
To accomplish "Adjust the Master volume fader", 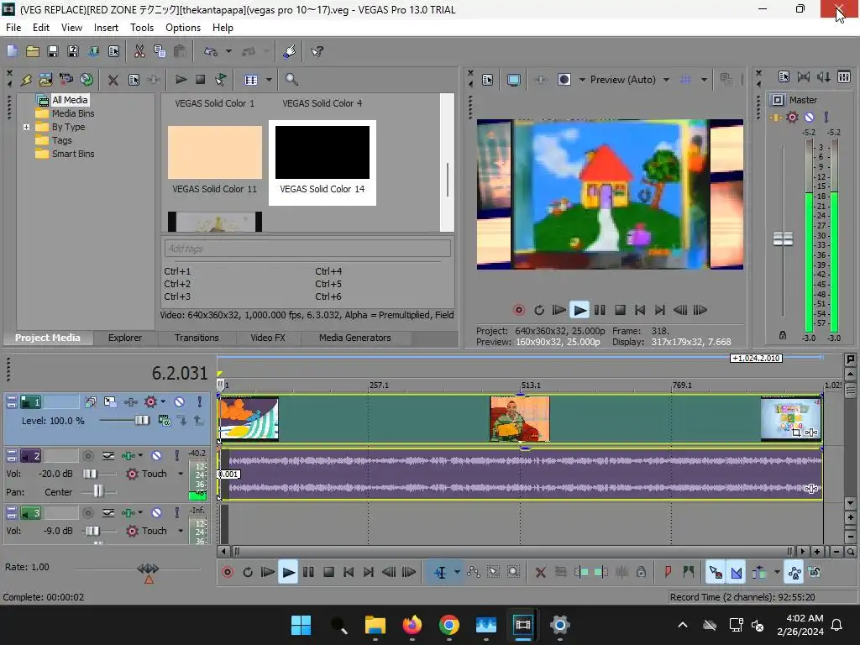I will point(783,239).
